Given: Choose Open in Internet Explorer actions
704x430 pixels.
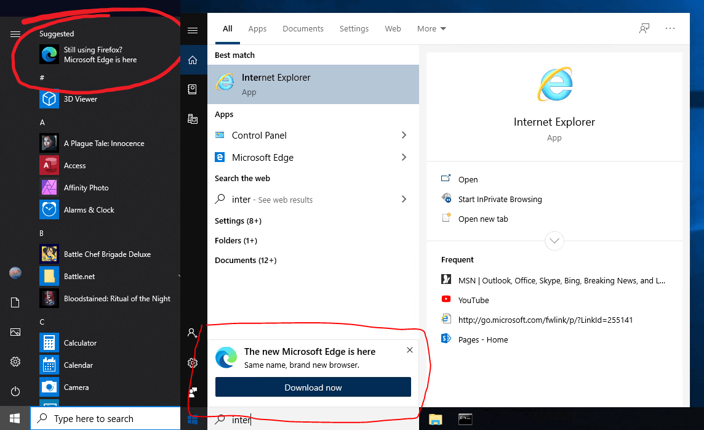Looking at the screenshot, I should [x=468, y=179].
